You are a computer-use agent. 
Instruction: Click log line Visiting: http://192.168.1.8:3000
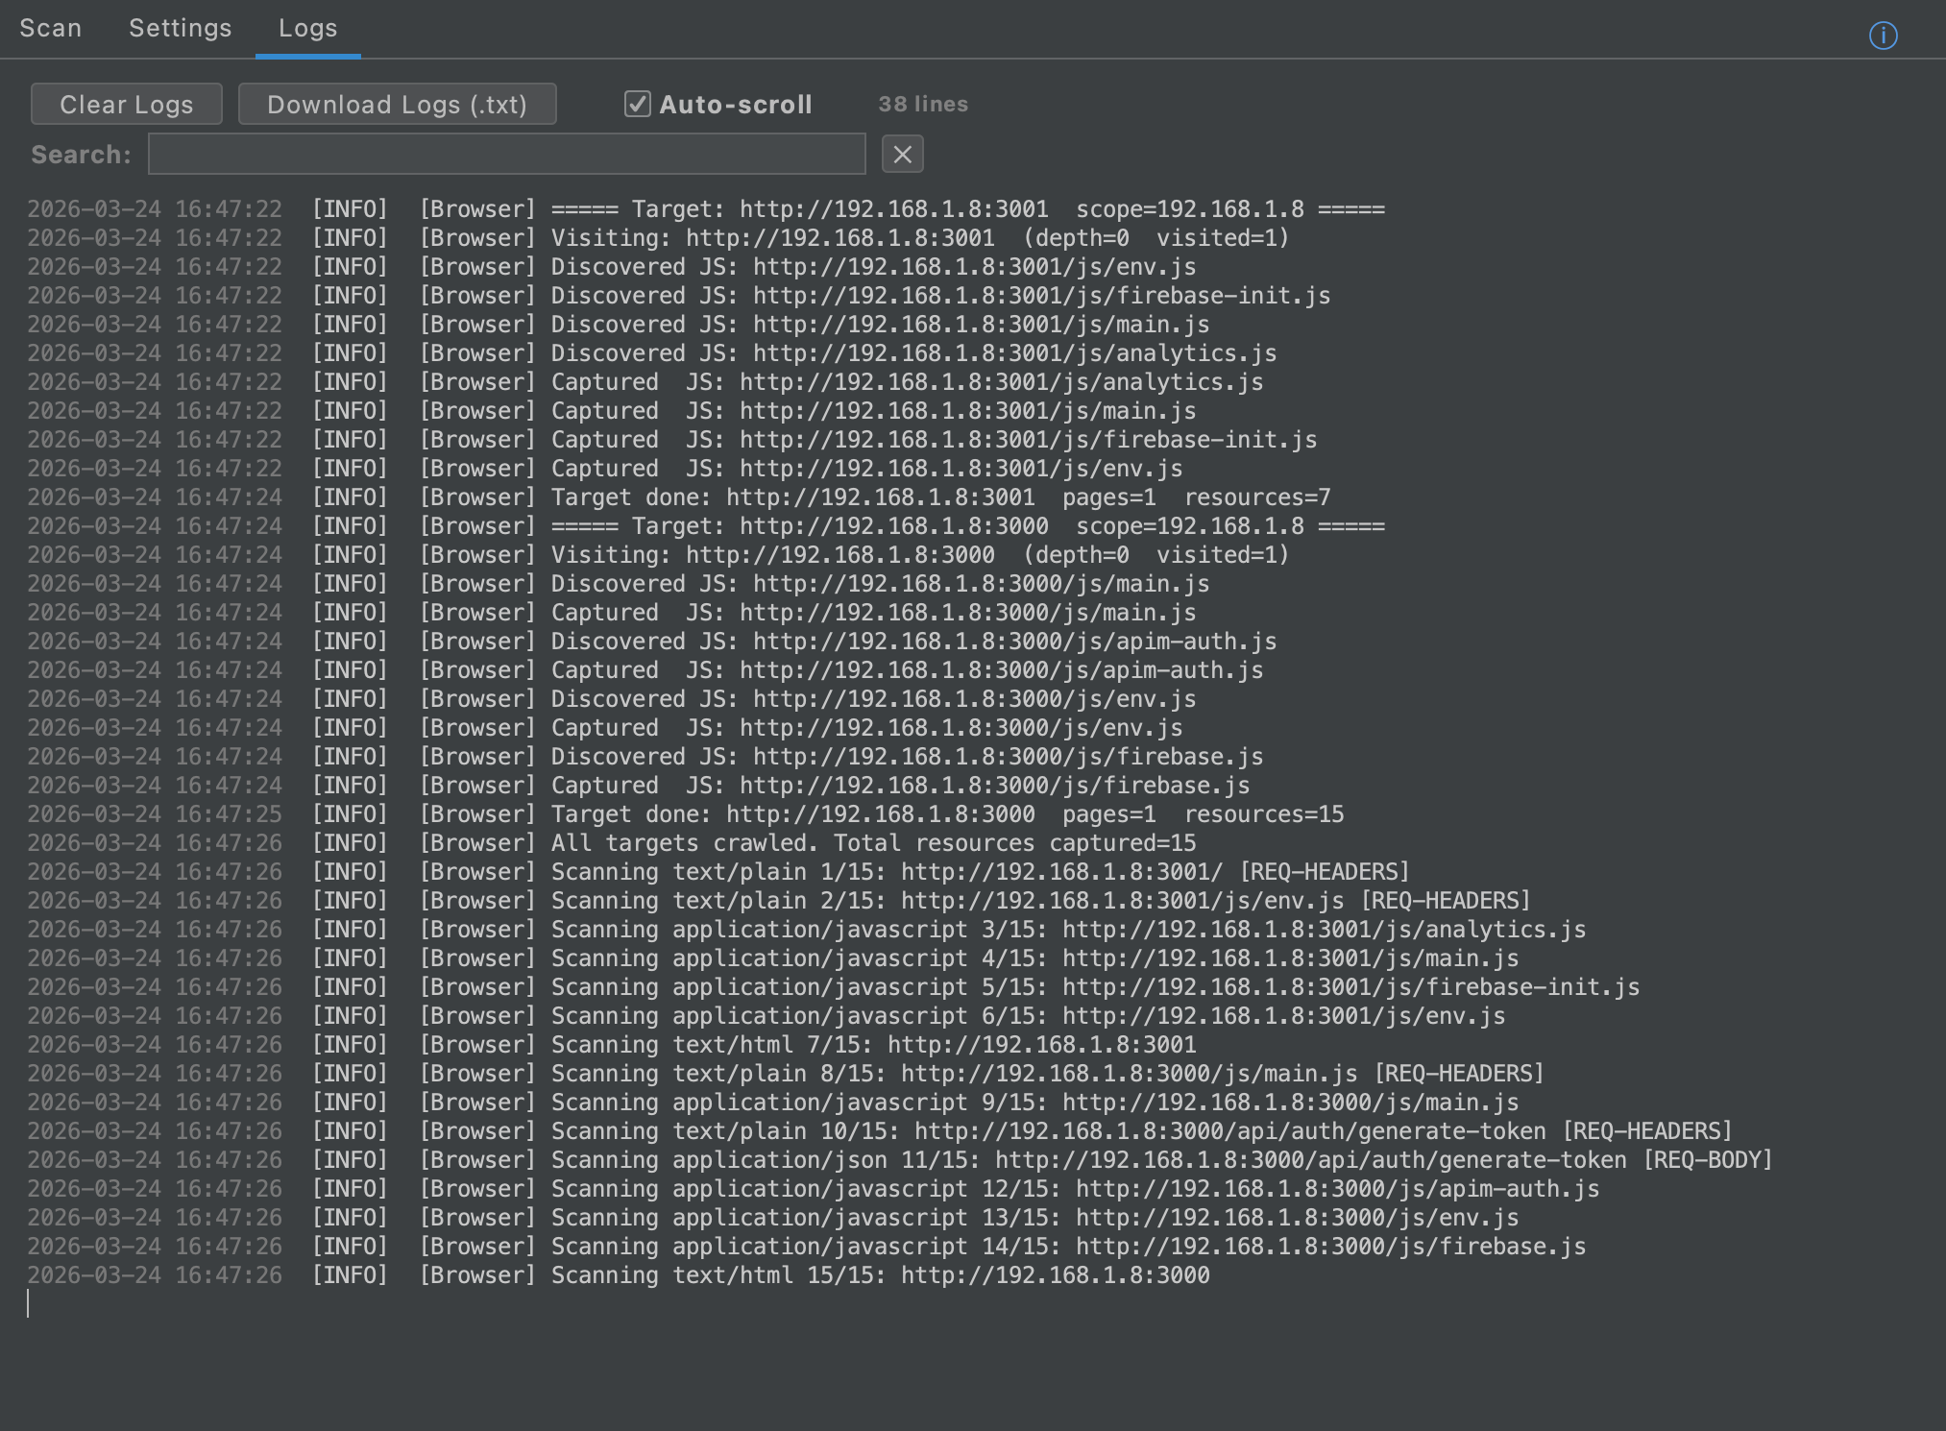pos(658,555)
